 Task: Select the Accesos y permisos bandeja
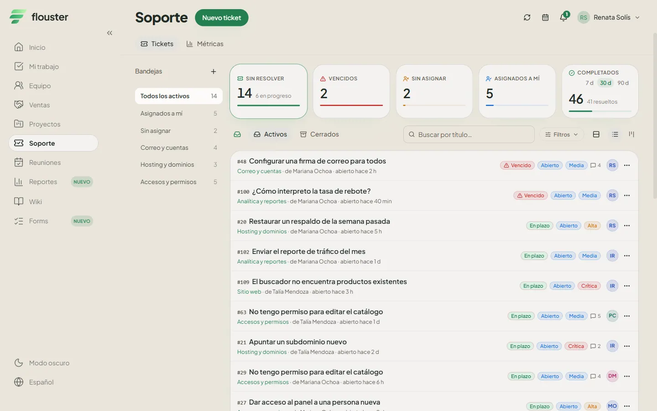pyautogui.click(x=179, y=182)
